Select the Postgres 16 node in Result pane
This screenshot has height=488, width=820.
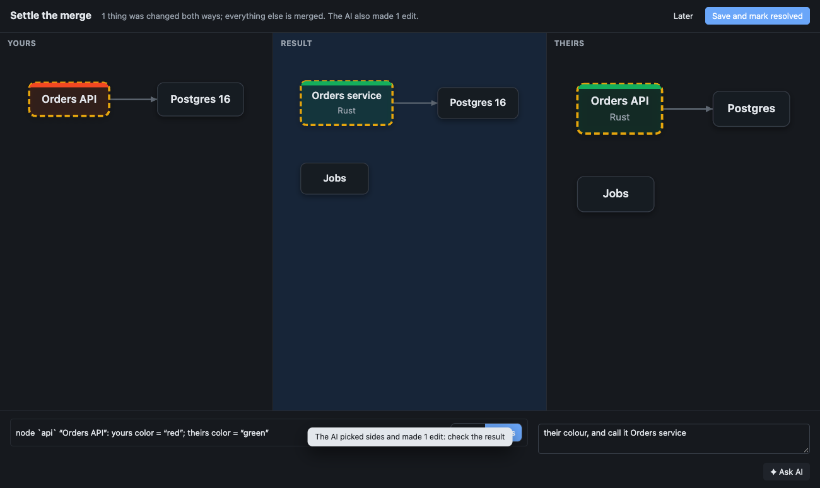click(x=478, y=103)
